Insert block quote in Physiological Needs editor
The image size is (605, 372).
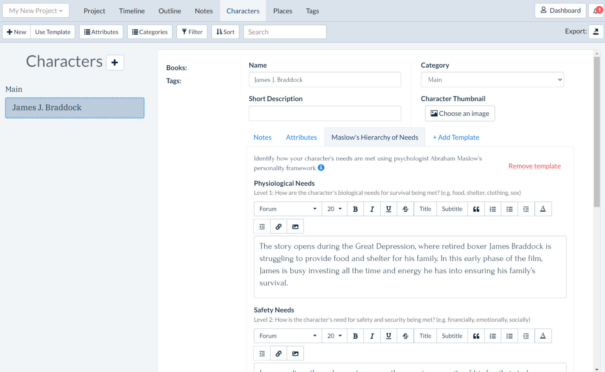pyautogui.click(x=476, y=209)
